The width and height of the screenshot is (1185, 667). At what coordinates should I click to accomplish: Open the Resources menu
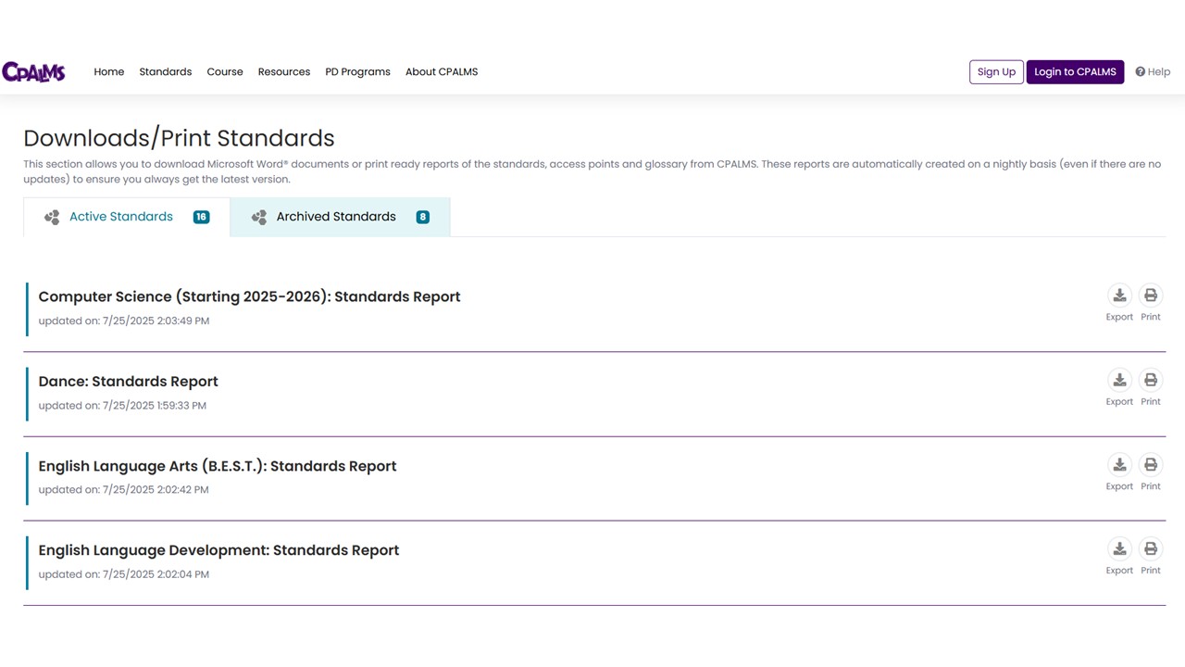283,71
